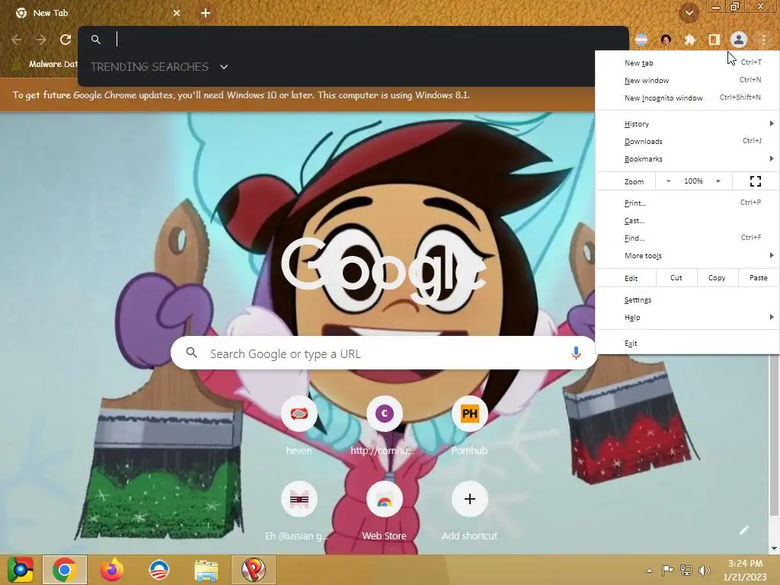Show hidden tray icons arrow
This screenshot has width=780, height=585.
pos(649,571)
